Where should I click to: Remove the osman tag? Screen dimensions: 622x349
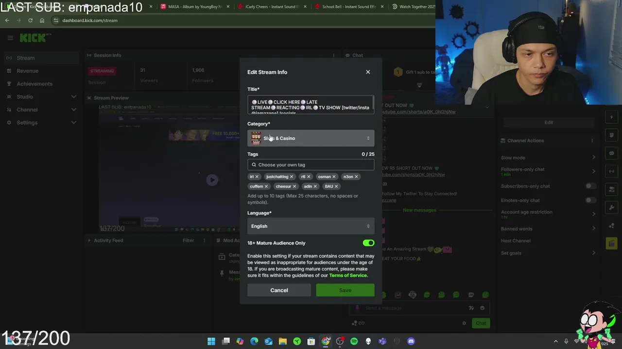coord(334,176)
